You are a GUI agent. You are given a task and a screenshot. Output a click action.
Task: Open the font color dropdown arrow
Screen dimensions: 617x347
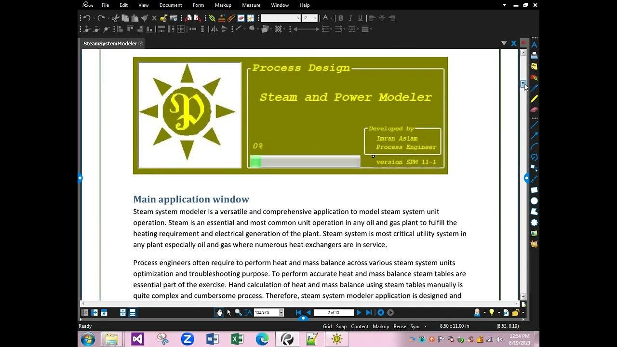click(332, 18)
